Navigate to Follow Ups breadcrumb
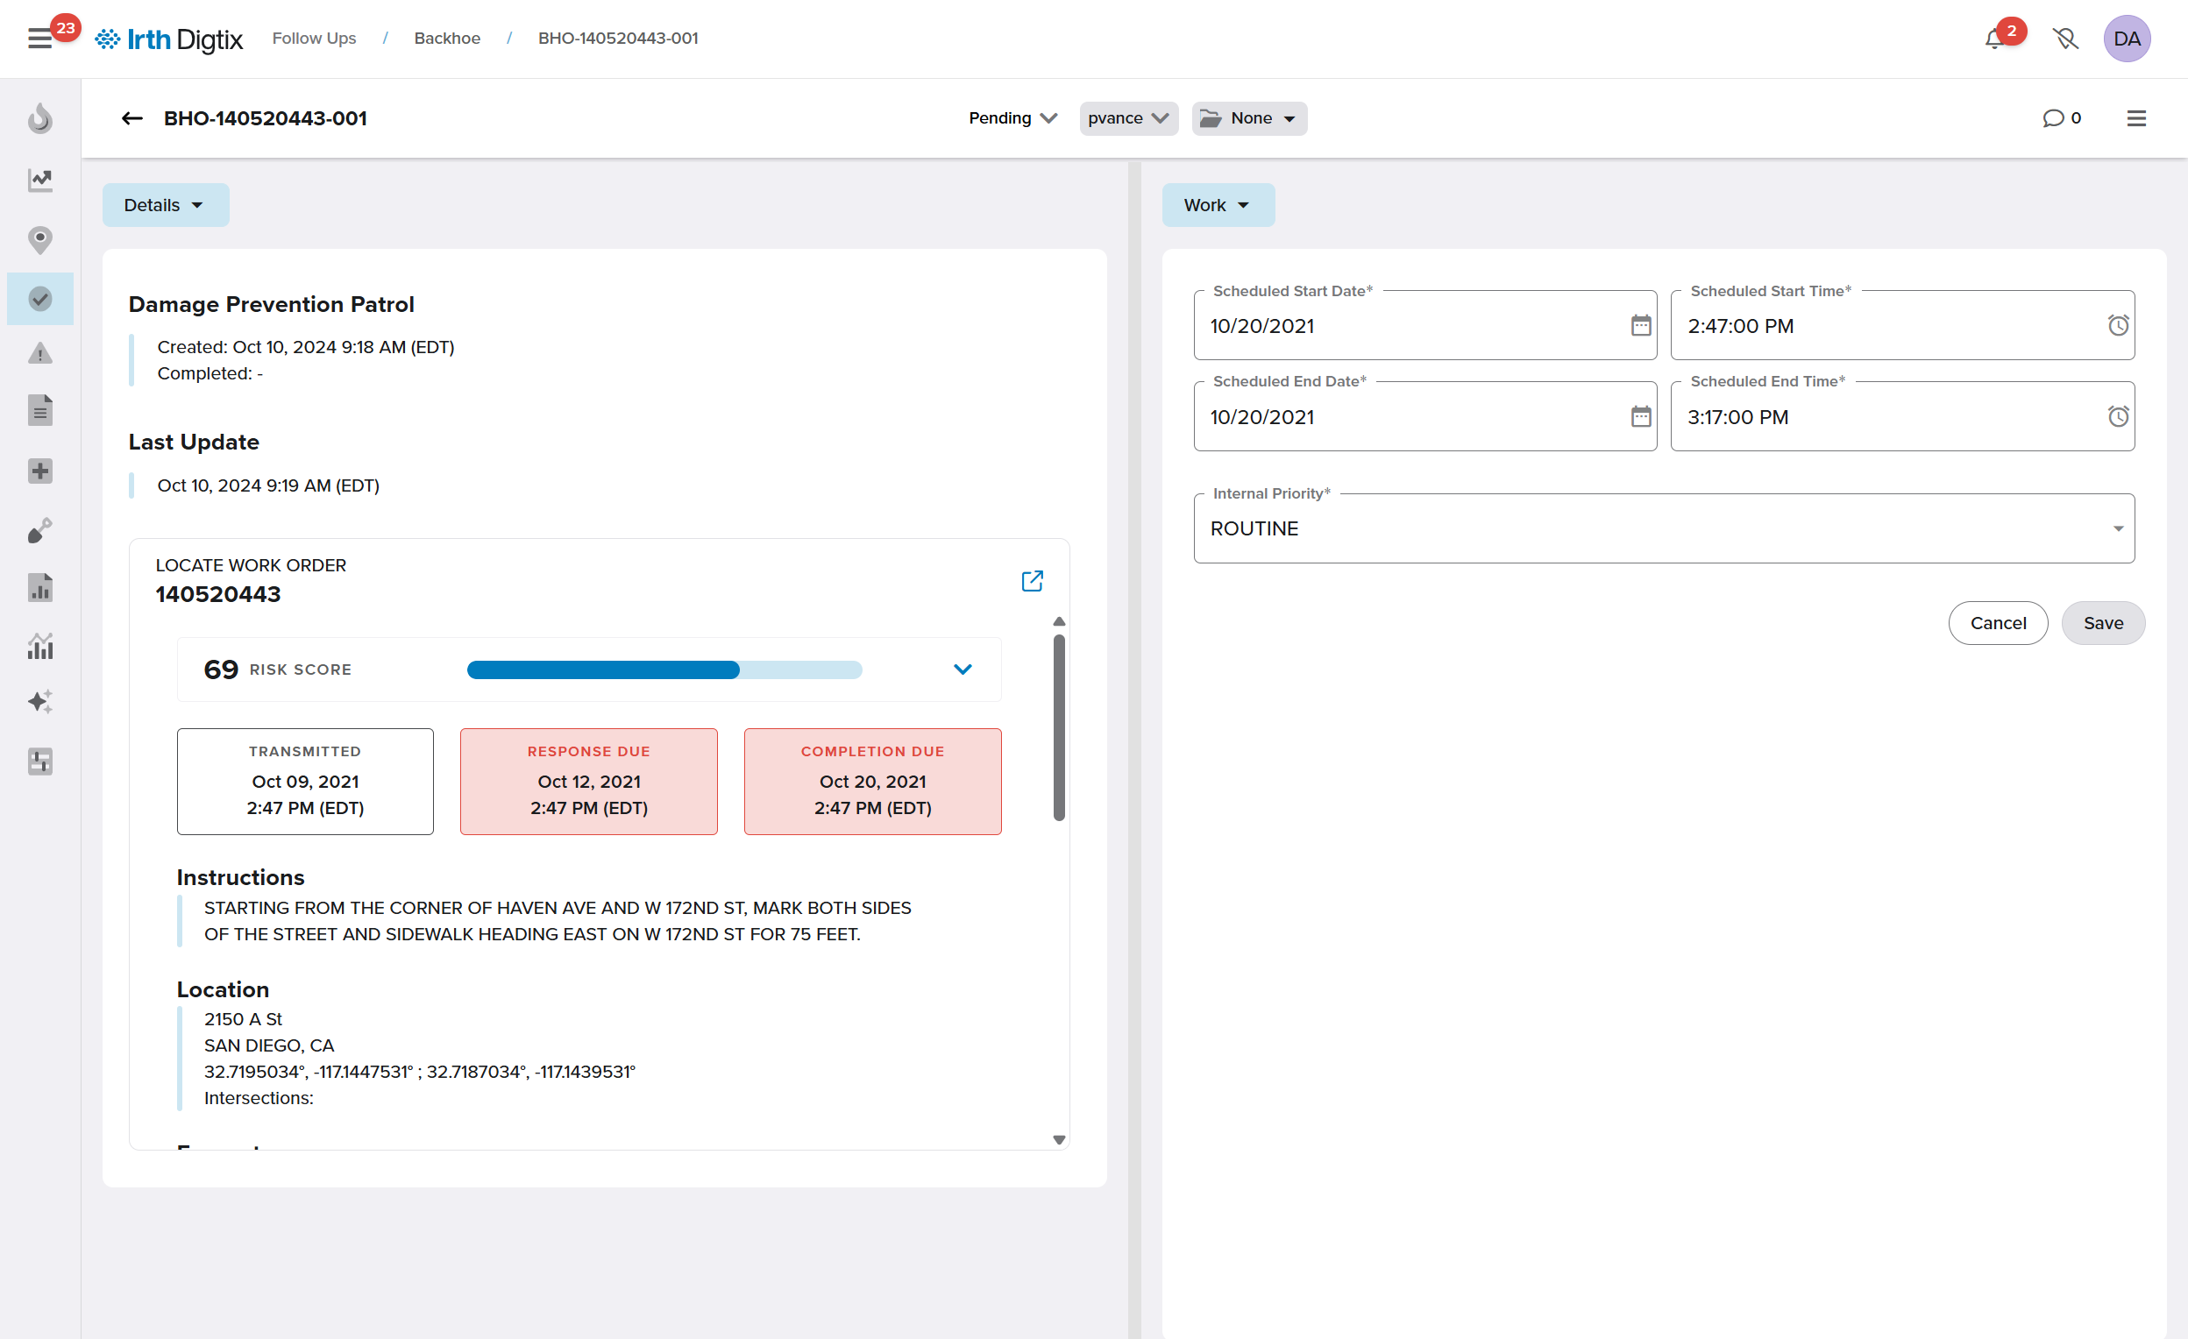This screenshot has width=2188, height=1339. 314,39
